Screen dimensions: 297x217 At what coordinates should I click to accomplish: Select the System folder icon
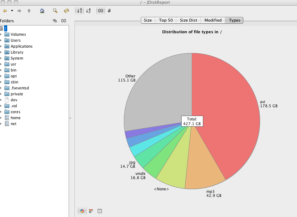(x=7, y=58)
